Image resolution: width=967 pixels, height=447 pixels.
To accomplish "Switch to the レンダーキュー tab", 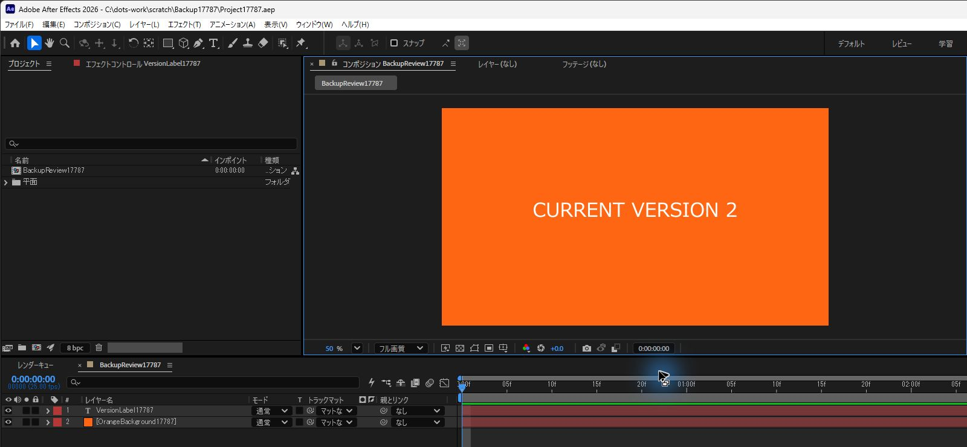I will click(35, 365).
